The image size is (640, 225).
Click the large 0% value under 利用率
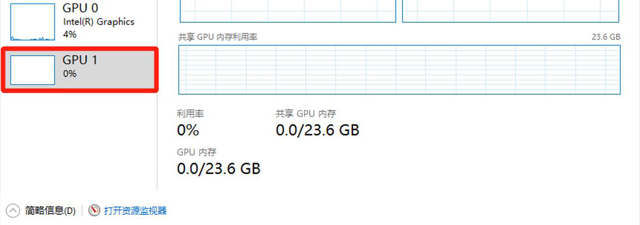pyautogui.click(x=188, y=130)
